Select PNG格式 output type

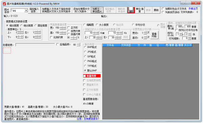(x=85, y=61)
